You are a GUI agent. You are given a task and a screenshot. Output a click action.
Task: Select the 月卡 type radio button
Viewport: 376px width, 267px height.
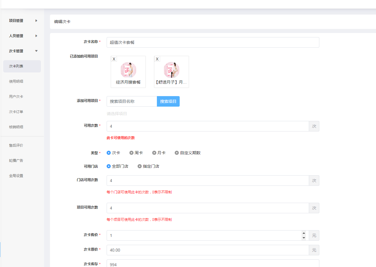tap(154, 153)
